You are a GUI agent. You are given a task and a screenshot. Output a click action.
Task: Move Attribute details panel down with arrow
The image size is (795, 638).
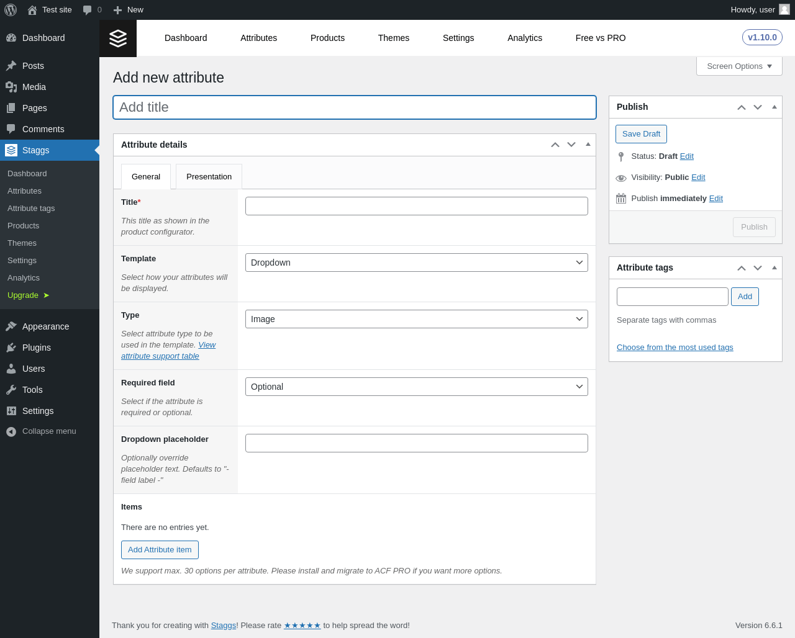pyautogui.click(x=571, y=145)
